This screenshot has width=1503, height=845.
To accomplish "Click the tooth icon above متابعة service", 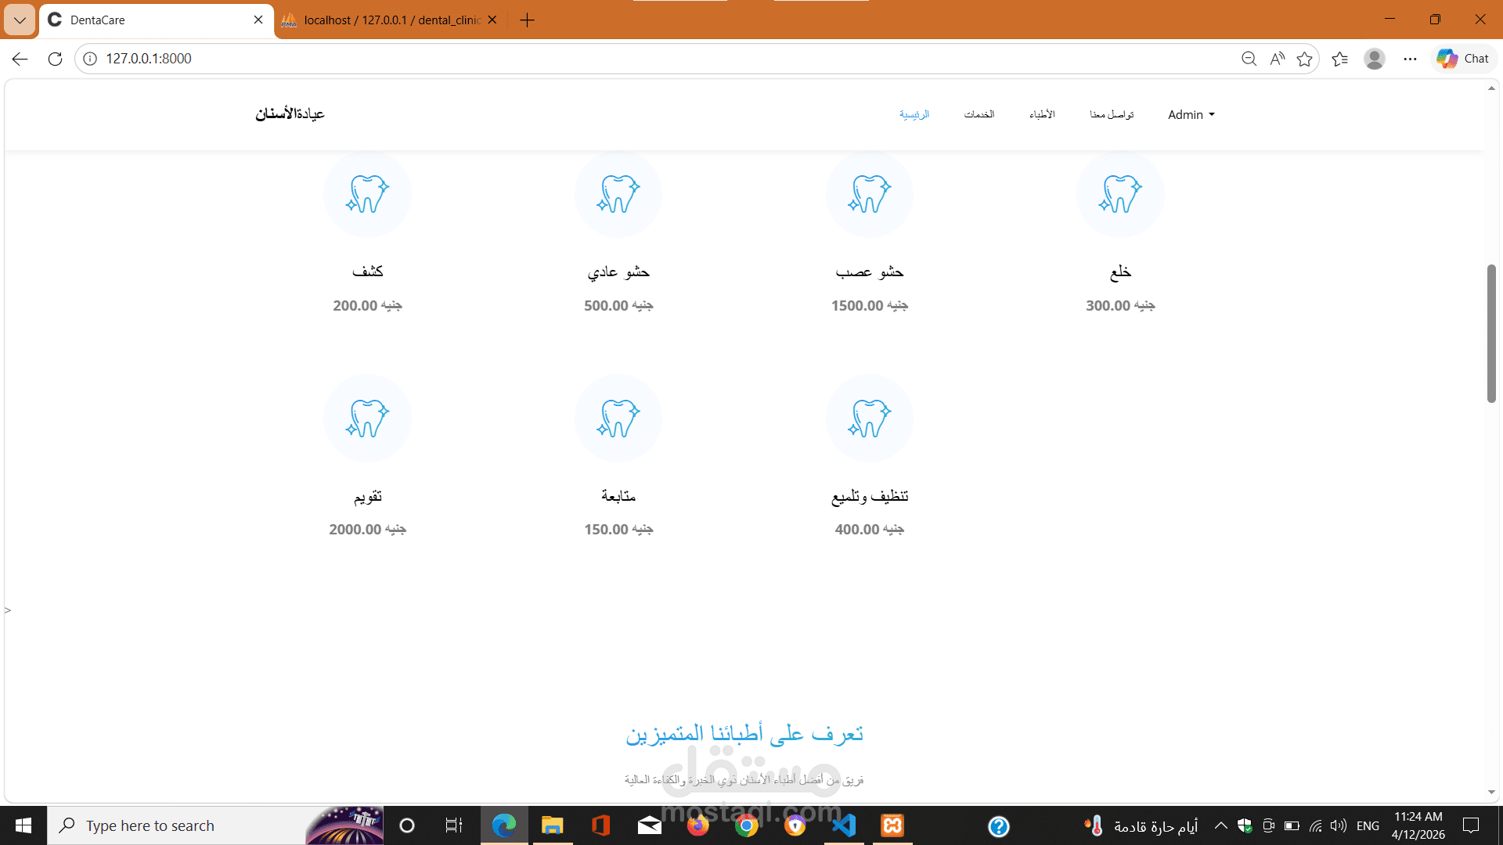I will (x=618, y=419).
